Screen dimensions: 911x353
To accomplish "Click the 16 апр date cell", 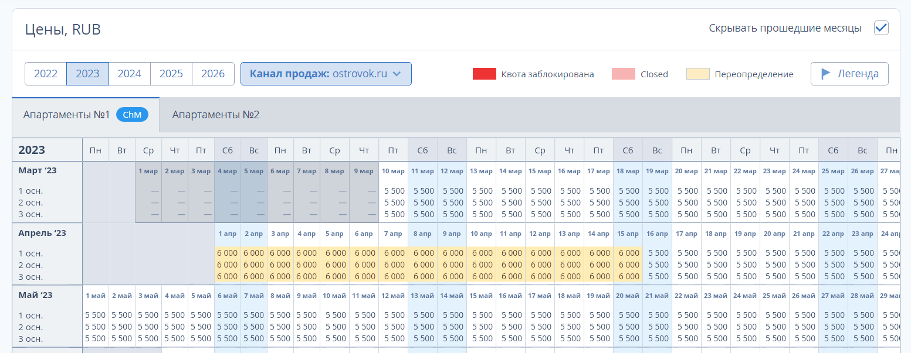I will (x=658, y=233).
